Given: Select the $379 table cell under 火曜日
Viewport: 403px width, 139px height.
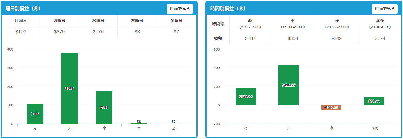Looking at the screenshot, I should tap(59, 32).
